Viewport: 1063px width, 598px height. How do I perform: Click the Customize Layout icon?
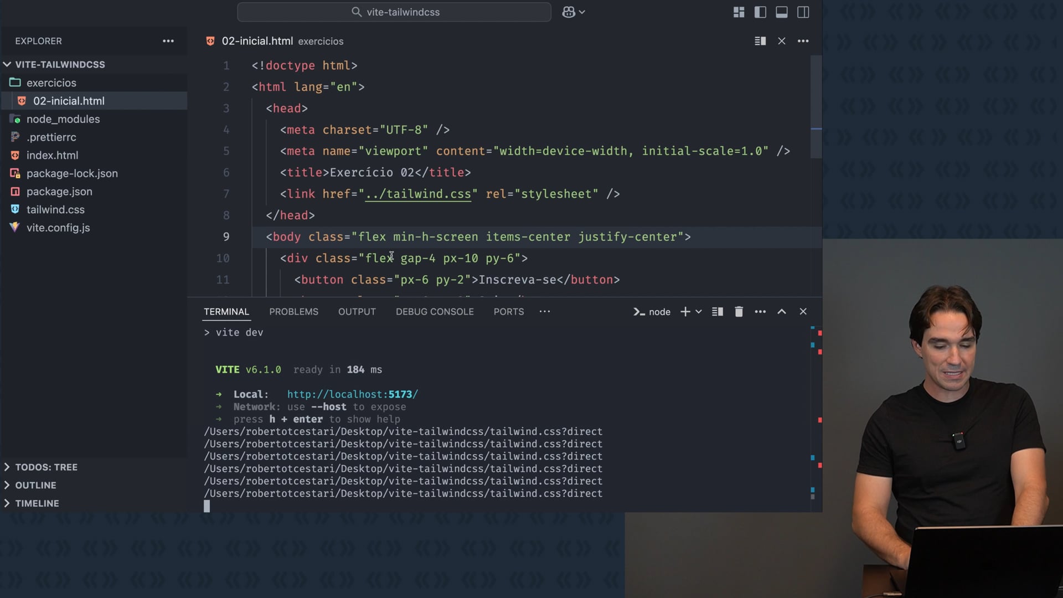coord(739,12)
